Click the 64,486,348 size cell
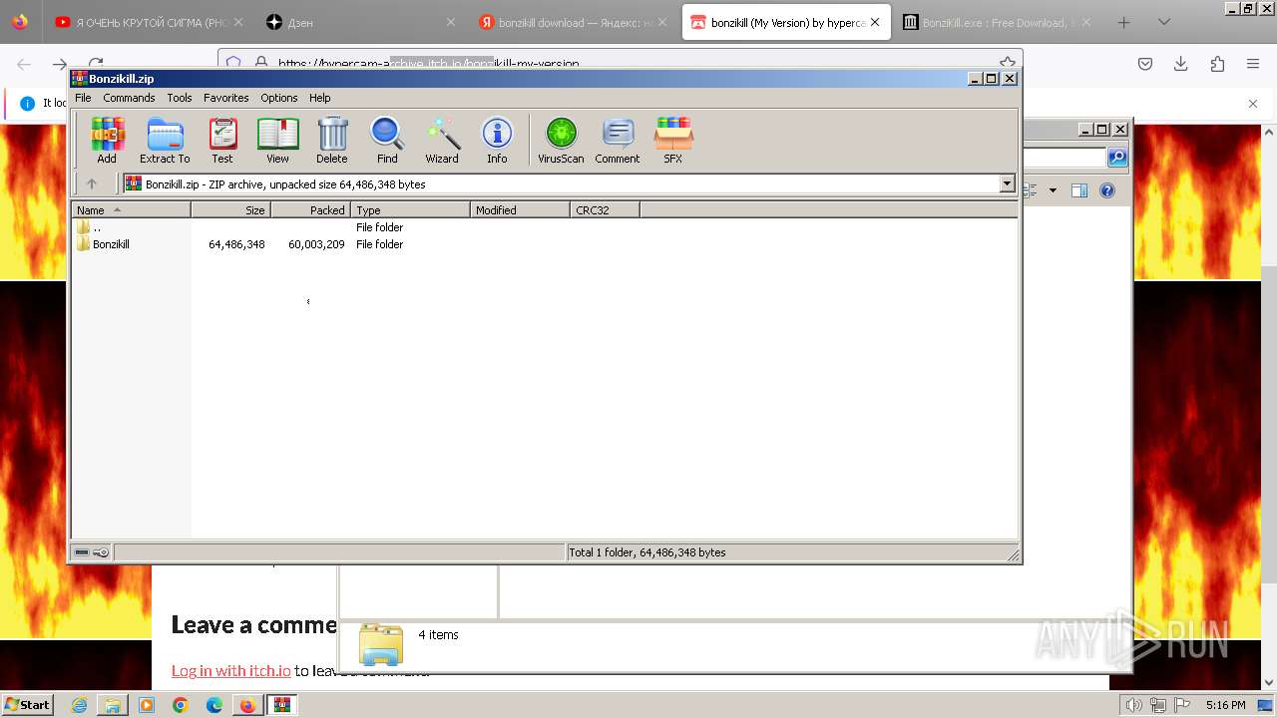The width and height of the screenshot is (1277, 718). click(236, 244)
